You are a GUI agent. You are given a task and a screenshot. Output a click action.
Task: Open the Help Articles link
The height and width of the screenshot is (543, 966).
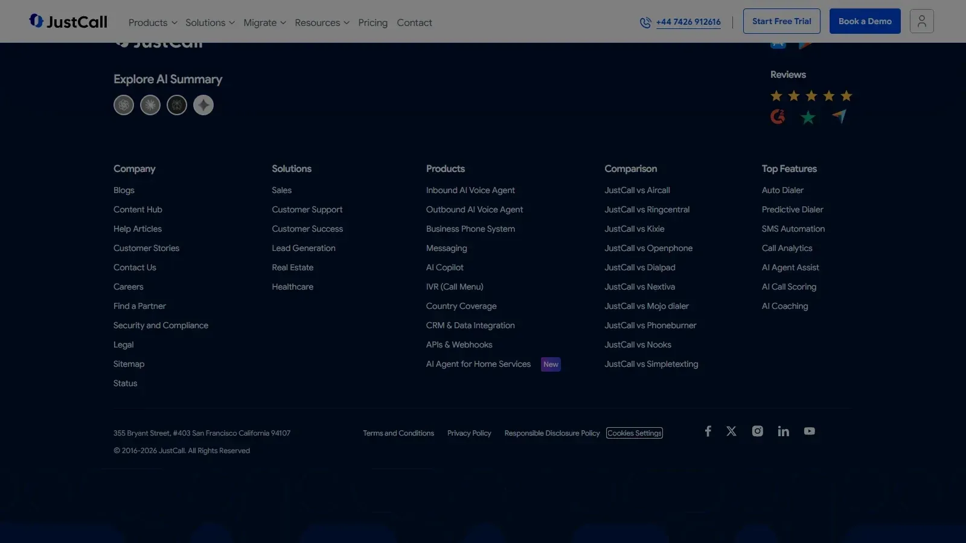tap(138, 229)
